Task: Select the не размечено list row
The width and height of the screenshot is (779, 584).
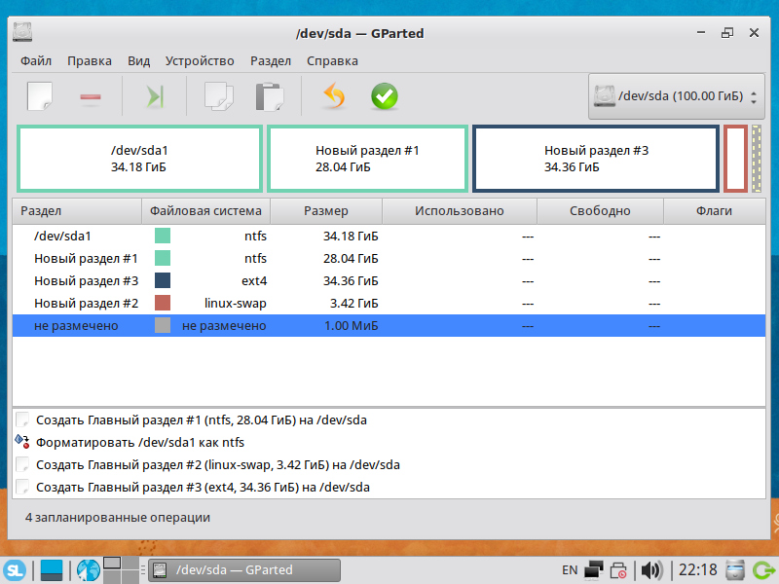Action: [x=389, y=325]
